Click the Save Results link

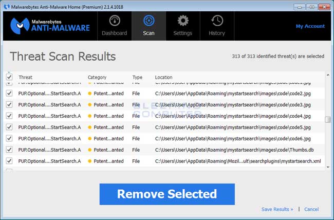tap(277, 209)
